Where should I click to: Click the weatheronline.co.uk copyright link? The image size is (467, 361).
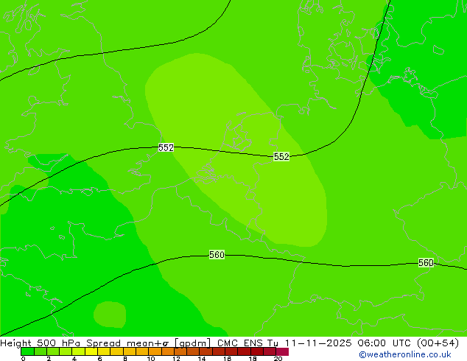405,354
